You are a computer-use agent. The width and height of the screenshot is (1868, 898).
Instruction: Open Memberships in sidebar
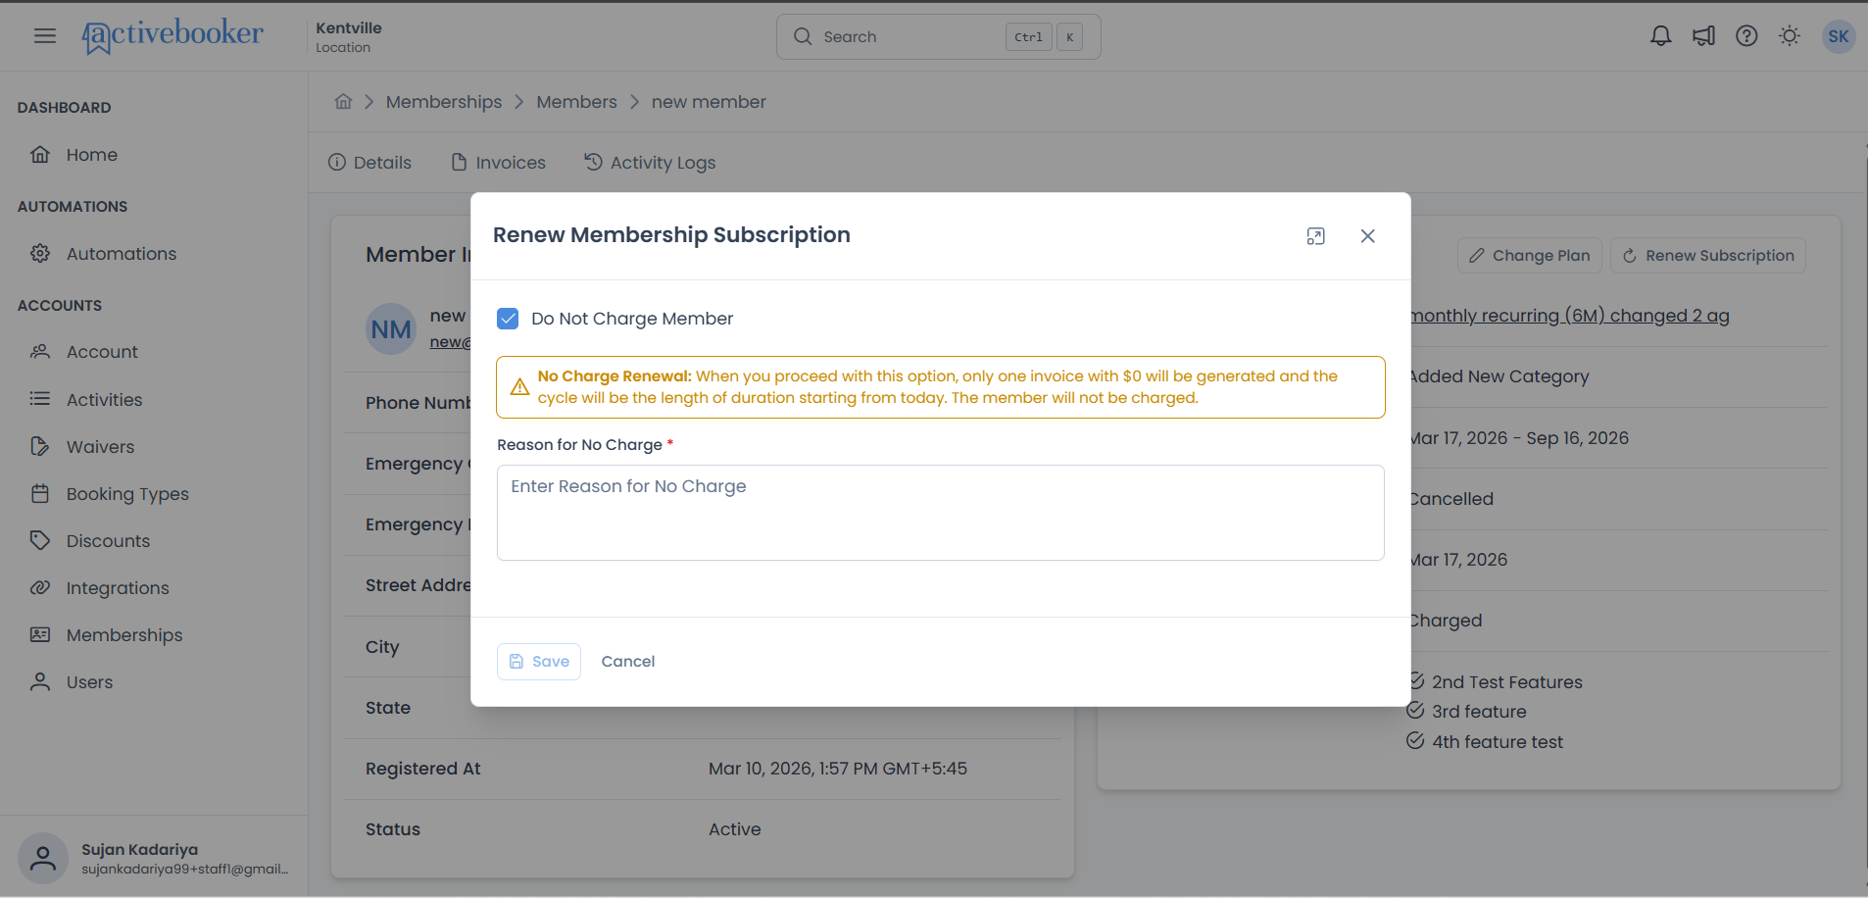[124, 635]
